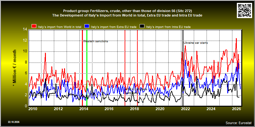This screenshot has height=127, width=255.
Task: Select the blue Extra EU legend swatch
Action: click(87, 26)
